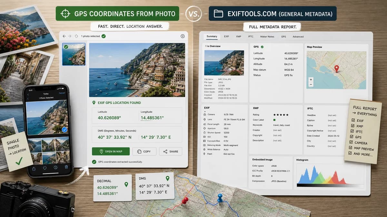This screenshot has width=387, height=217.
Task: Select DMS value 14° 29' 7.30" E
Action: [x=156, y=137]
